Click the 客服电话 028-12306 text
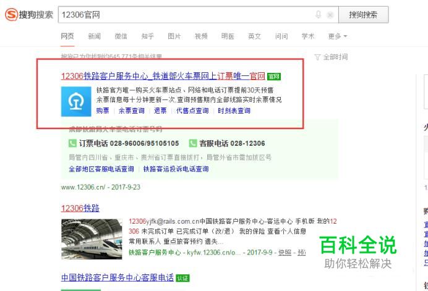Image resolution: width=428 pixels, height=291 pixels. 232,143
